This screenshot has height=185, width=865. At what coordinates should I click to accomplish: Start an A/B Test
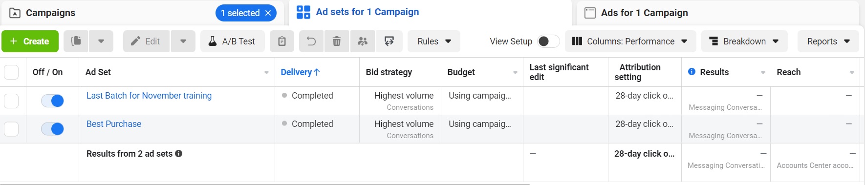pyautogui.click(x=233, y=41)
